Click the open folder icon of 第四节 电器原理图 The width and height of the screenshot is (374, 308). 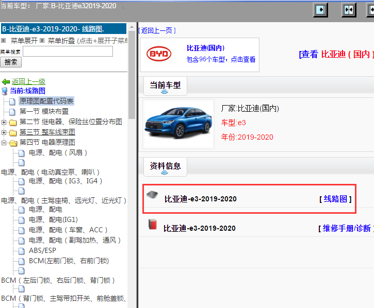(x=13, y=143)
